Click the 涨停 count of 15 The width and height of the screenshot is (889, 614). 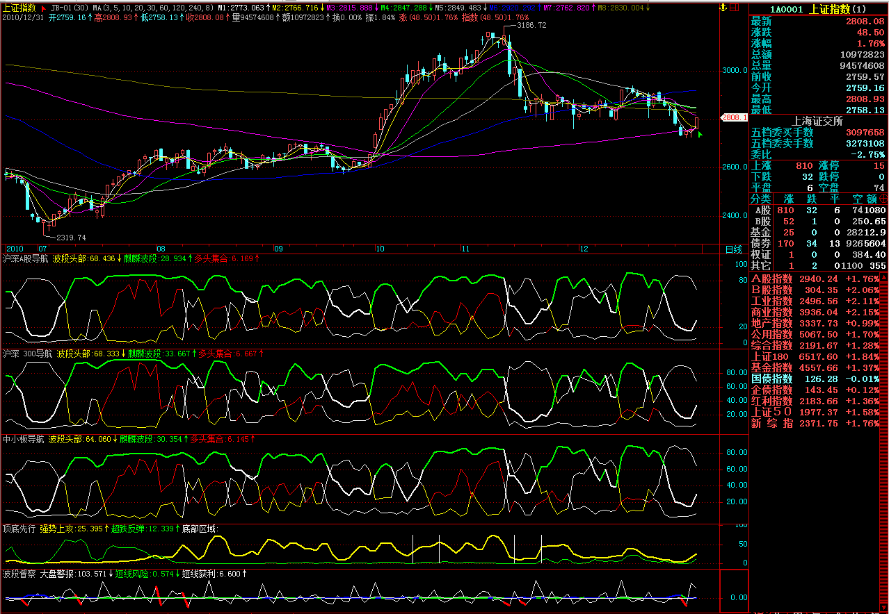point(879,166)
